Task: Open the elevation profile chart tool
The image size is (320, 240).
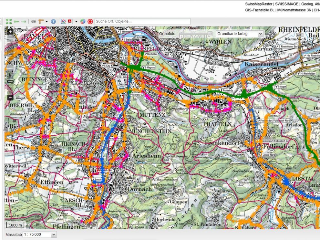Action: (x=63, y=21)
